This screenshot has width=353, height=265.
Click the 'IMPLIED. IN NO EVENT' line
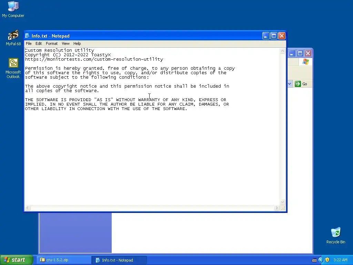tap(127, 104)
